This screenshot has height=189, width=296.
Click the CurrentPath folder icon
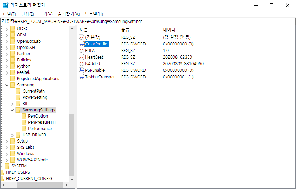[18, 91]
